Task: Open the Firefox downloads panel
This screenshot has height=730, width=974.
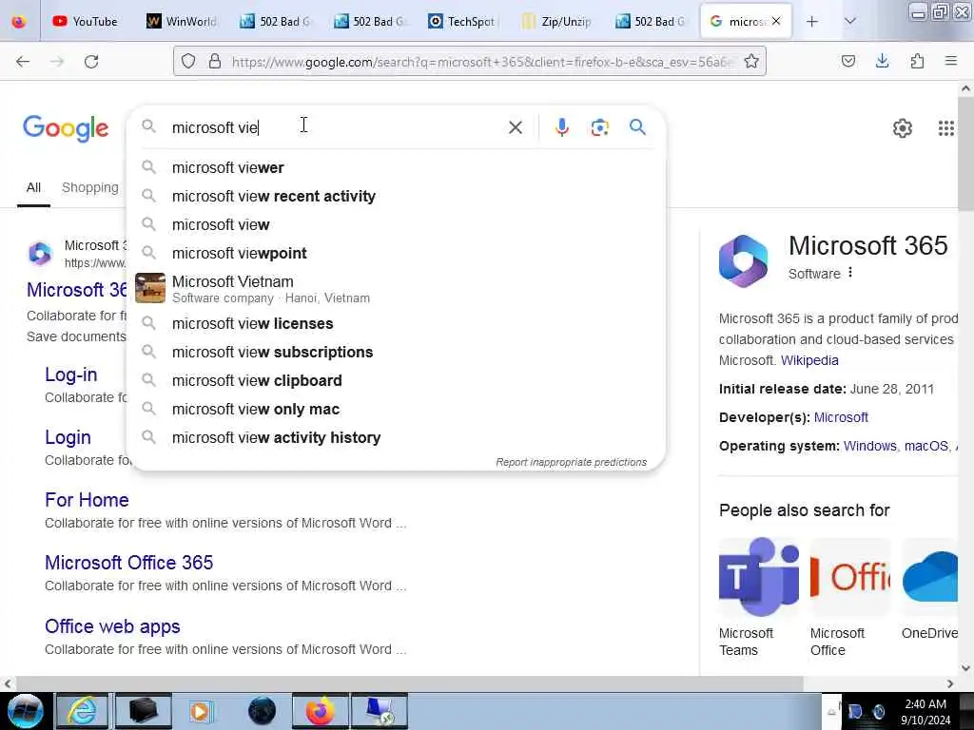Action: tap(882, 61)
